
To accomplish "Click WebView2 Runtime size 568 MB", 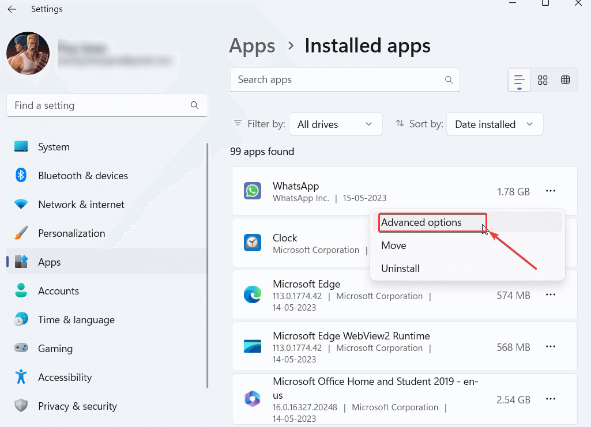I will pyautogui.click(x=513, y=347).
